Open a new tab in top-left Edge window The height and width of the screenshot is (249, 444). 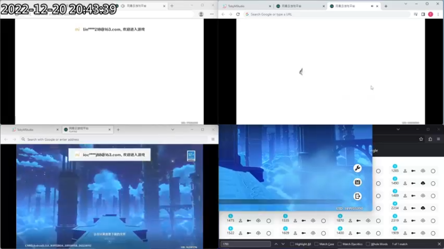[x=172, y=6]
